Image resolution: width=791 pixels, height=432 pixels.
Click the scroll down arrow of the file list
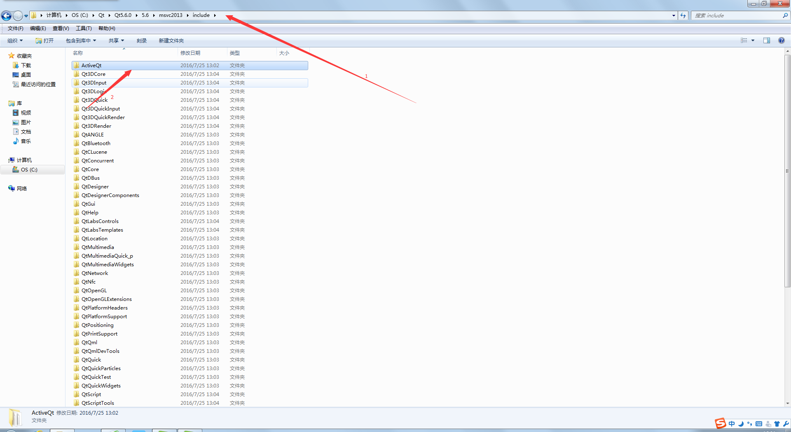click(787, 404)
